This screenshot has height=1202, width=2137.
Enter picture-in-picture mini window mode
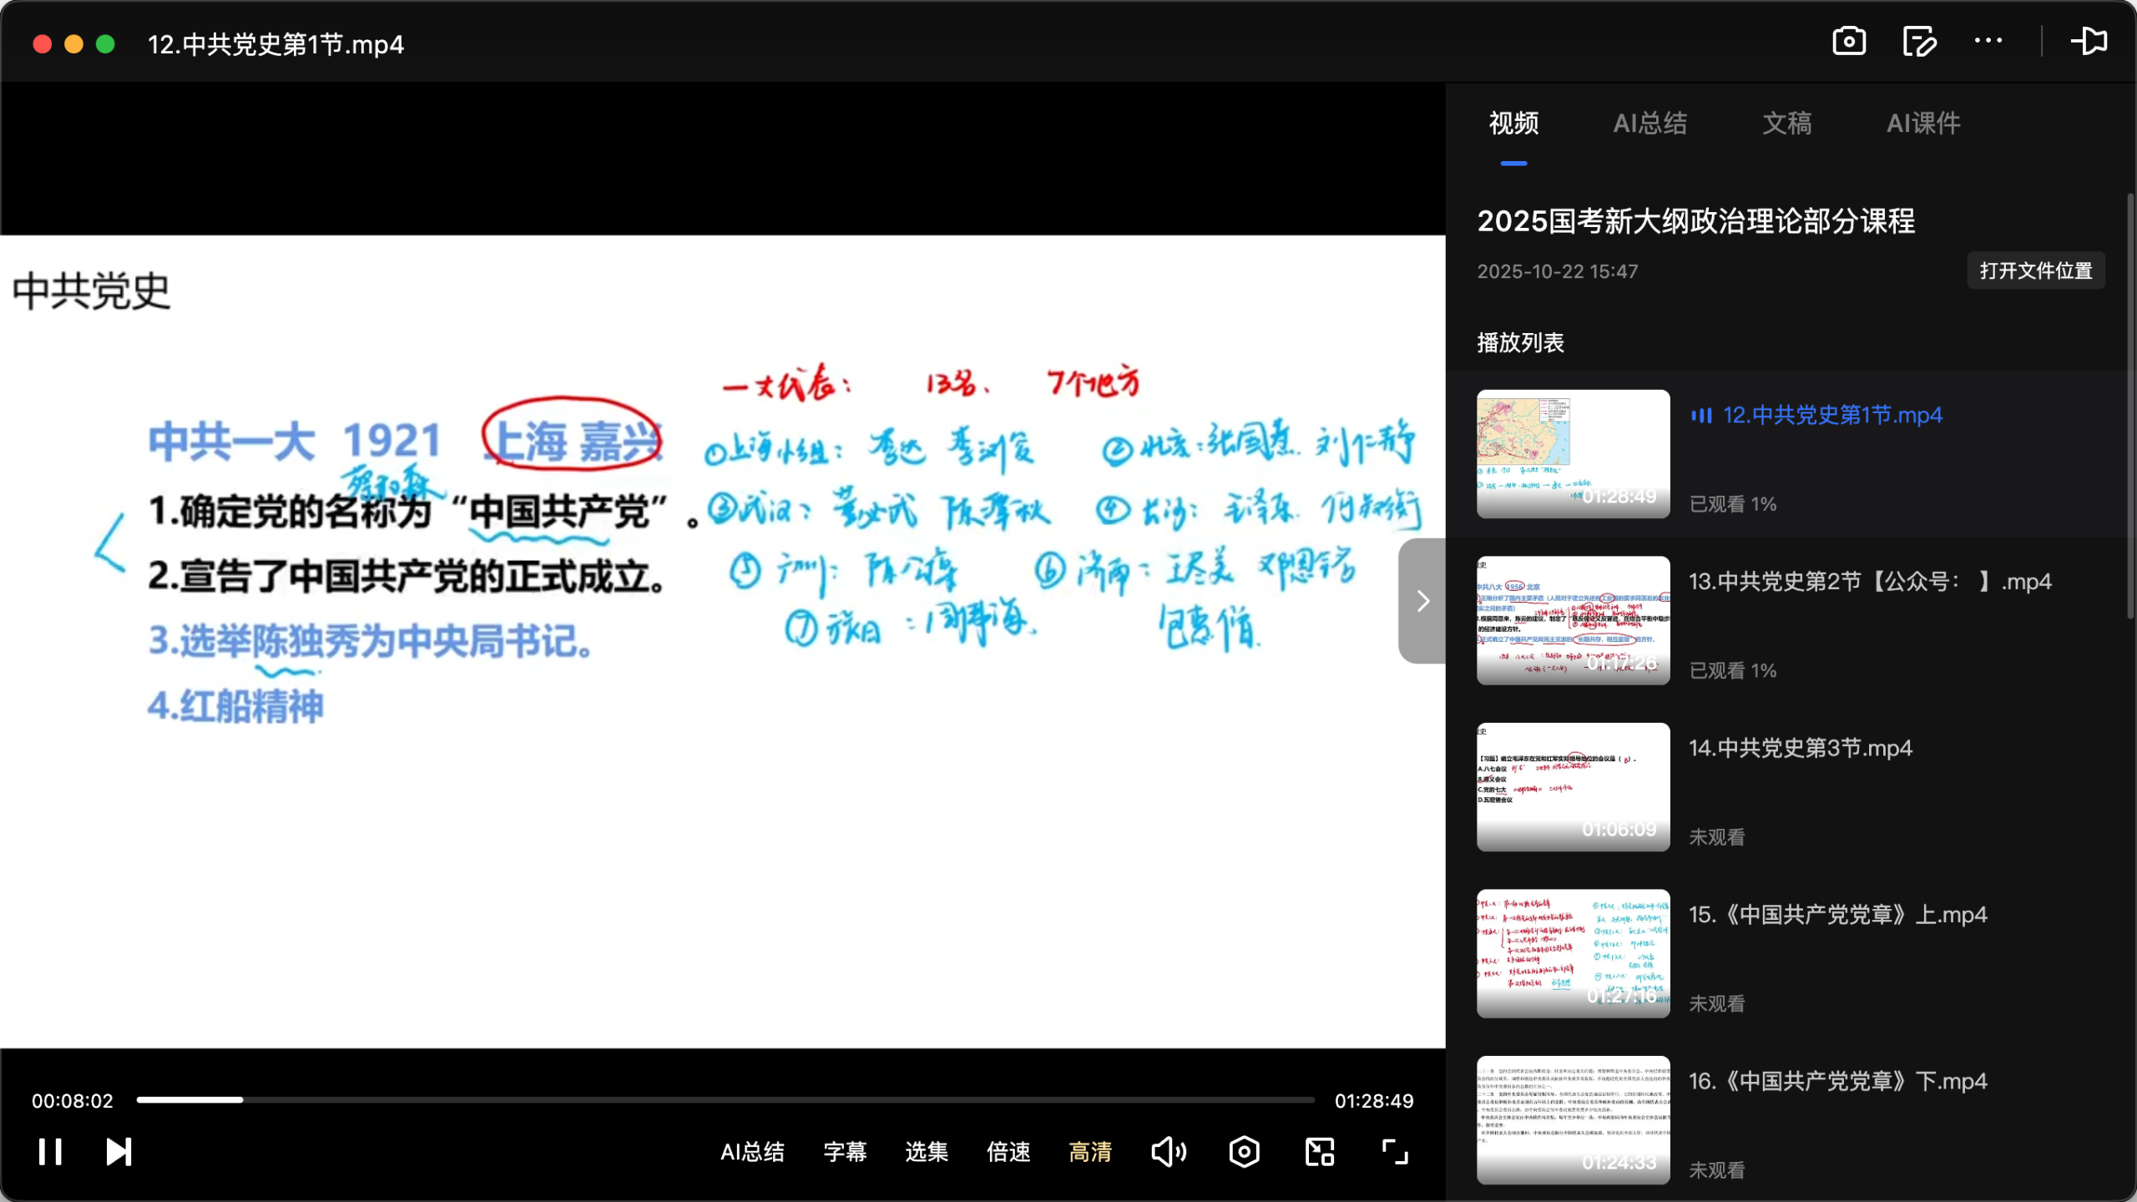pos(1320,1152)
